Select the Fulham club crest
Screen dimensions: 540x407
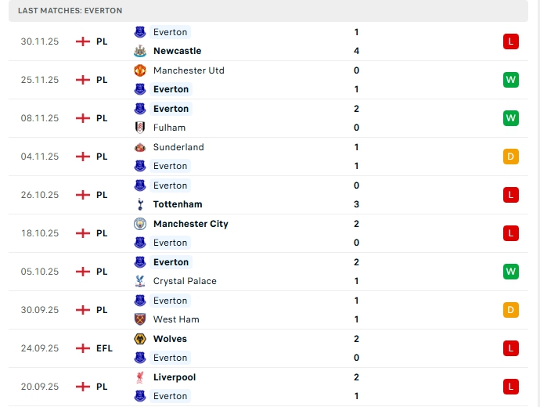pyautogui.click(x=140, y=128)
